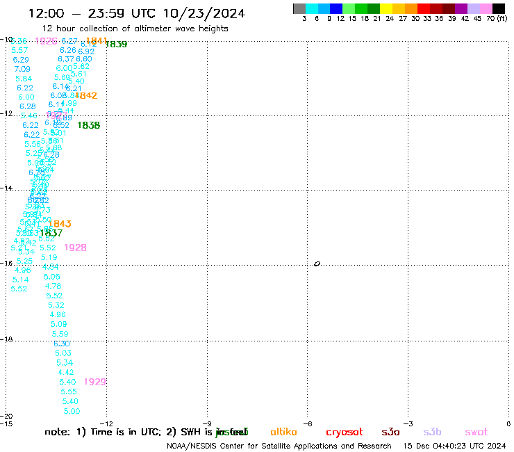This screenshot has width=514, height=452.
Task: Click the red 33 ft legend swatch
Action: (x=424, y=8)
